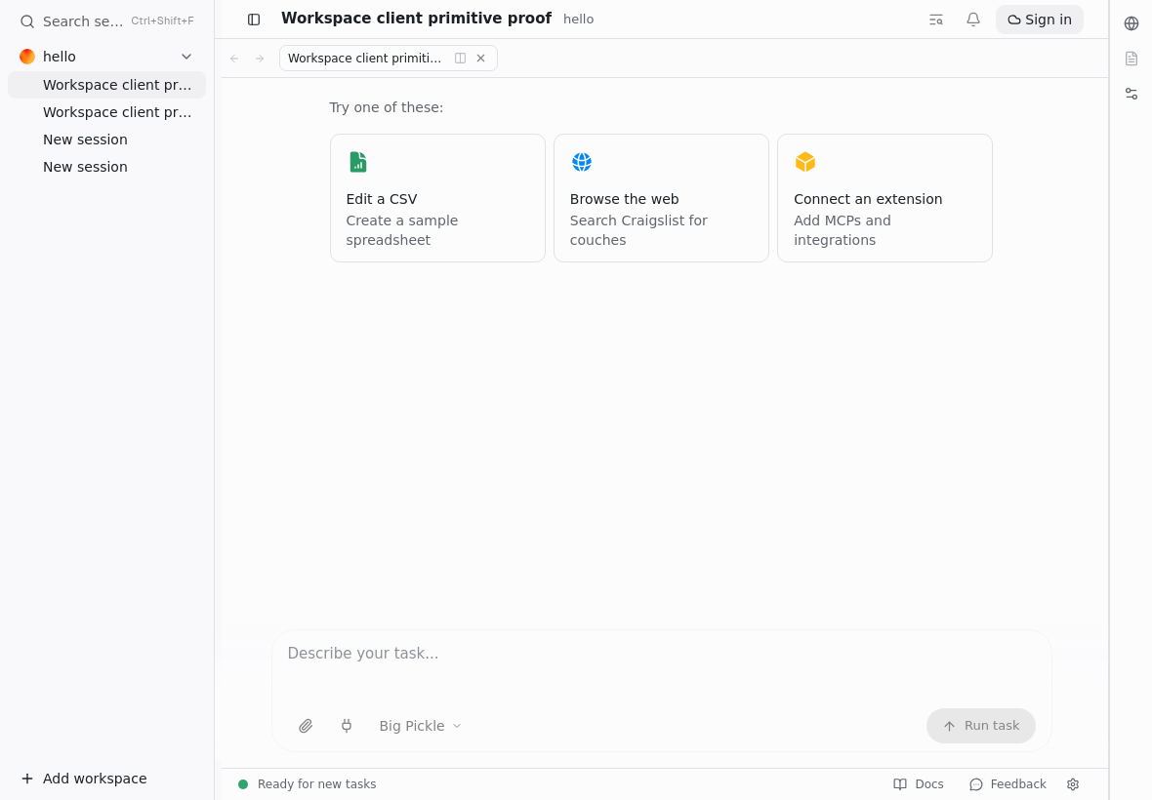Click the search magnifier icon in sidebar
This screenshot has width=1152, height=800.
pyautogui.click(x=27, y=21)
